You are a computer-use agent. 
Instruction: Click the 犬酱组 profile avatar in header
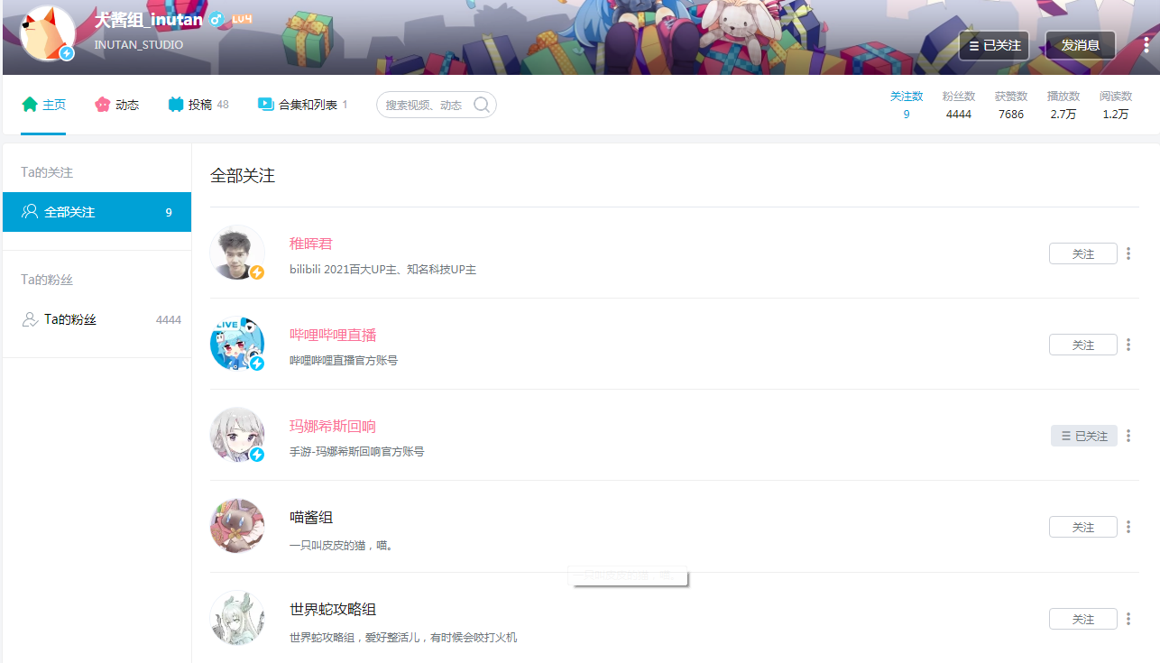[47, 33]
